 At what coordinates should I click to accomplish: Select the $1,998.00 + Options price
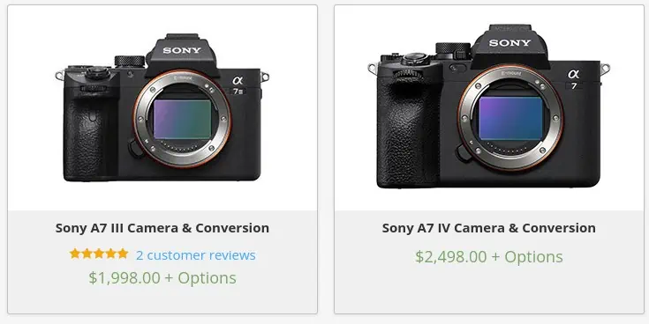[162, 277]
